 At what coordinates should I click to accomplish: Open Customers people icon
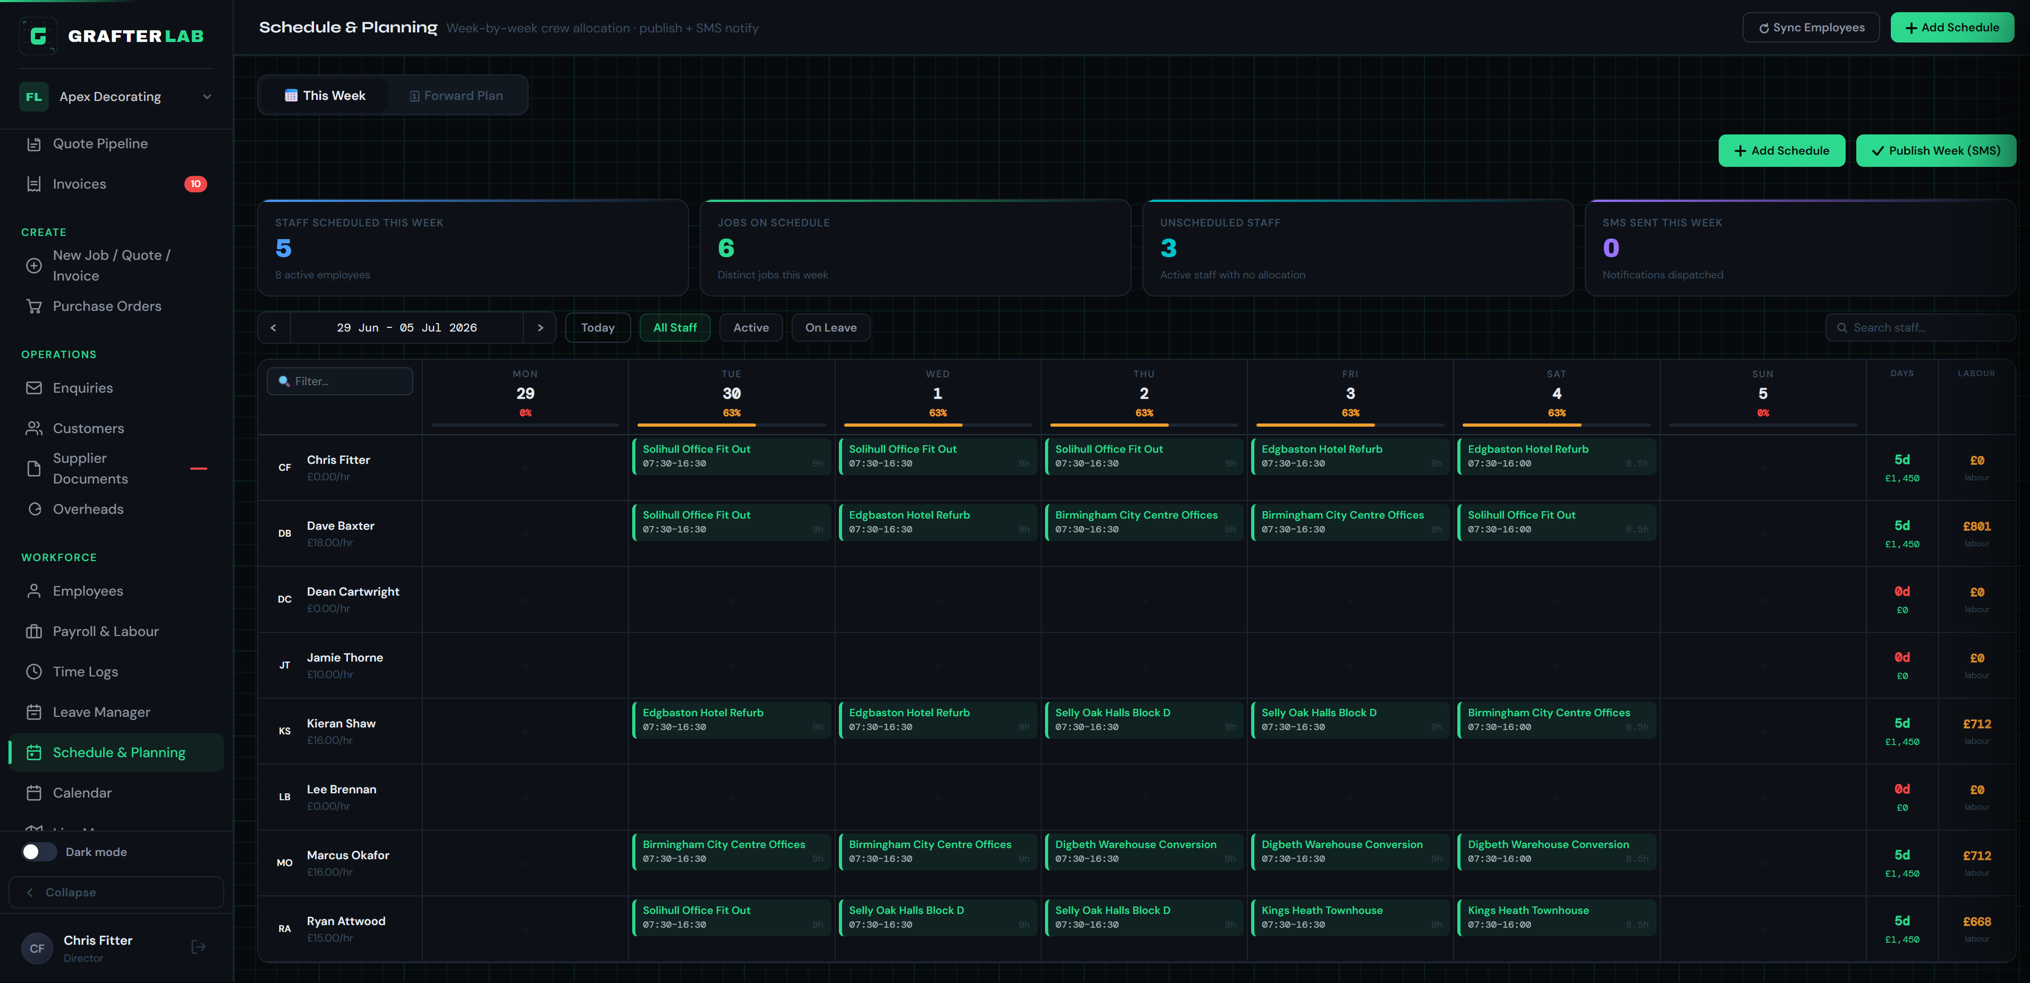[34, 429]
